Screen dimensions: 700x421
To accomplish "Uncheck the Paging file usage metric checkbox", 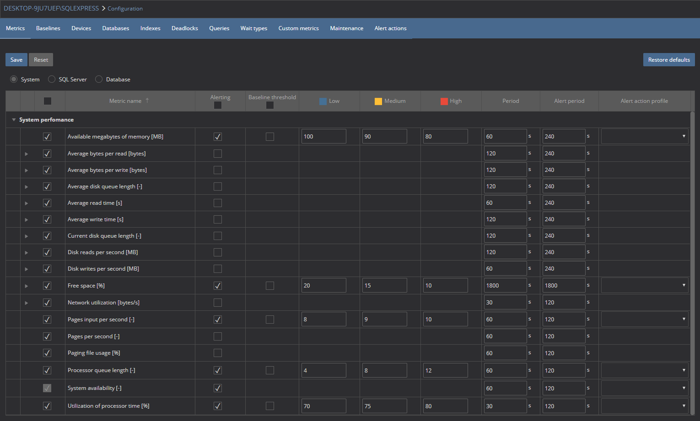I will [x=47, y=353].
